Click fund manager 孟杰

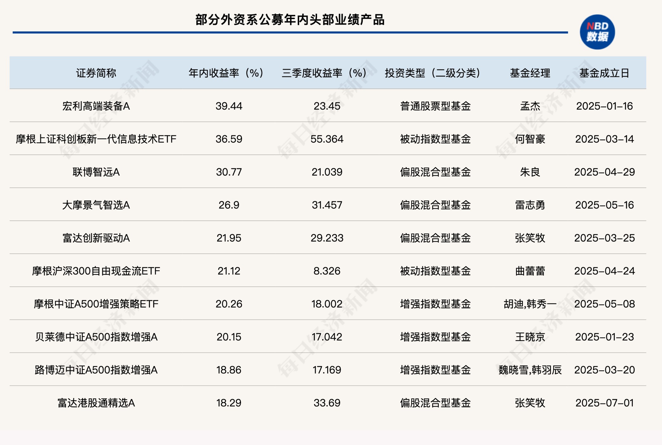pos(530,106)
